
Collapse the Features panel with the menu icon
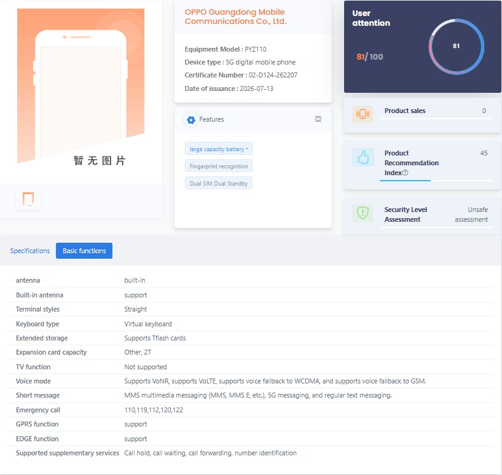click(318, 119)
